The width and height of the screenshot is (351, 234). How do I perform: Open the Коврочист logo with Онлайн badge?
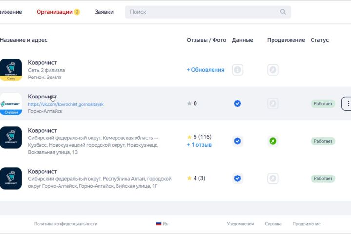[x=11, y=104]
